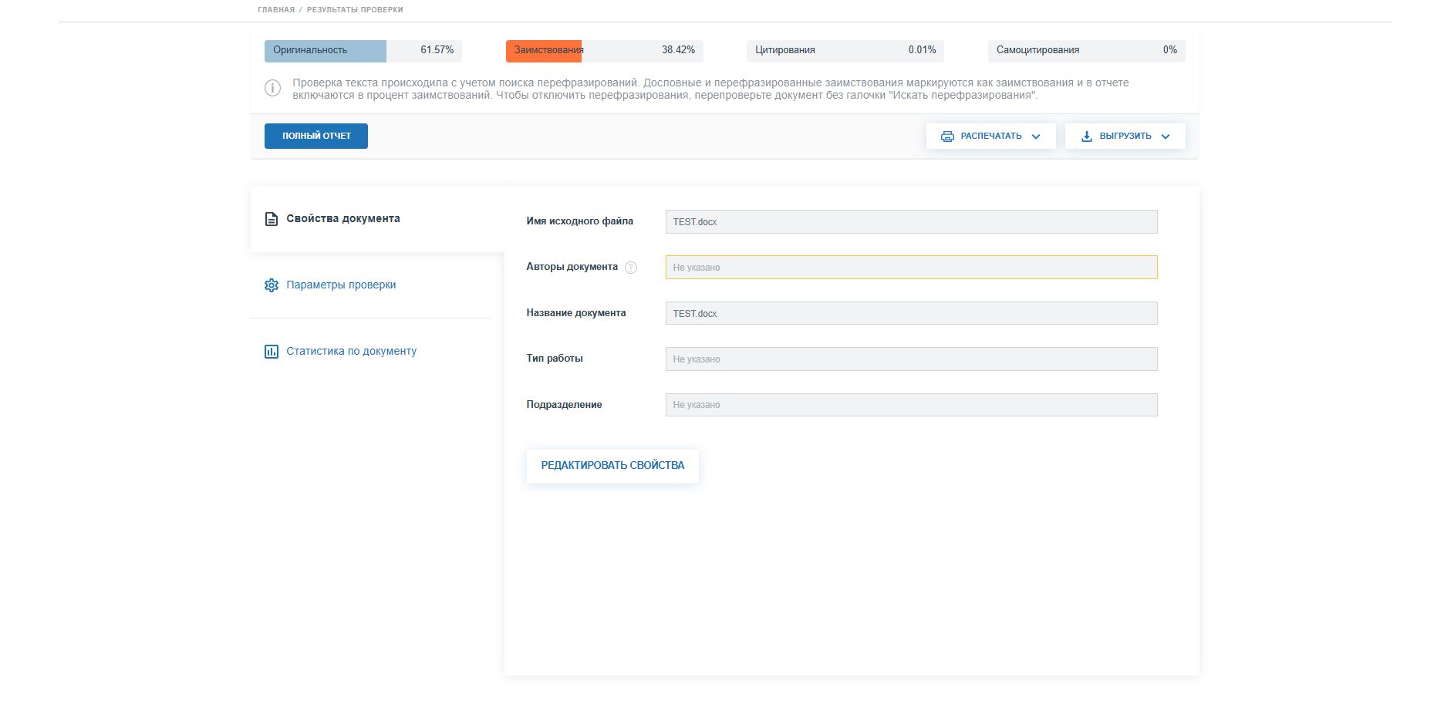Switch to Параметры проверки tab

tap(341, 285)
